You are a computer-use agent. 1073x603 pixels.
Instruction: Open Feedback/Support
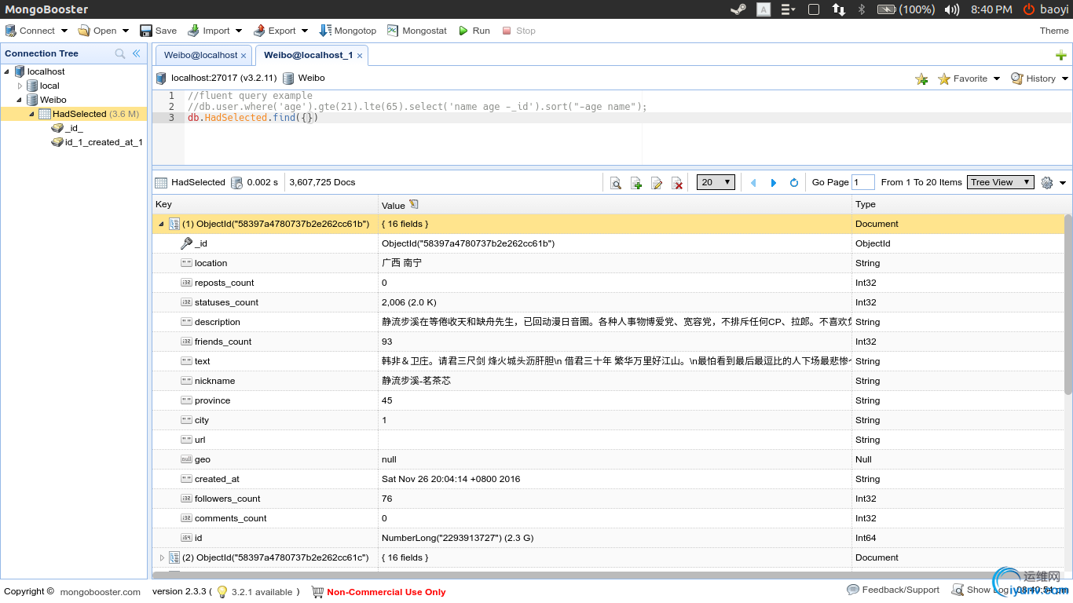[893, 590]
